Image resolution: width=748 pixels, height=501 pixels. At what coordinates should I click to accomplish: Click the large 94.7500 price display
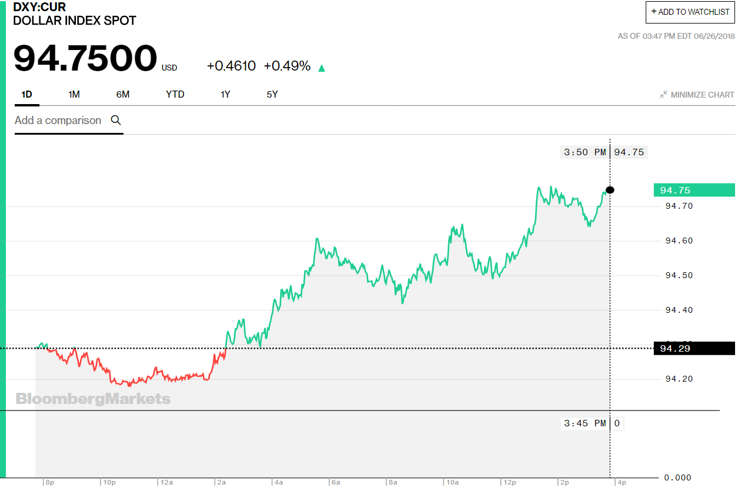pyautogui.click(x=85, y=57)
